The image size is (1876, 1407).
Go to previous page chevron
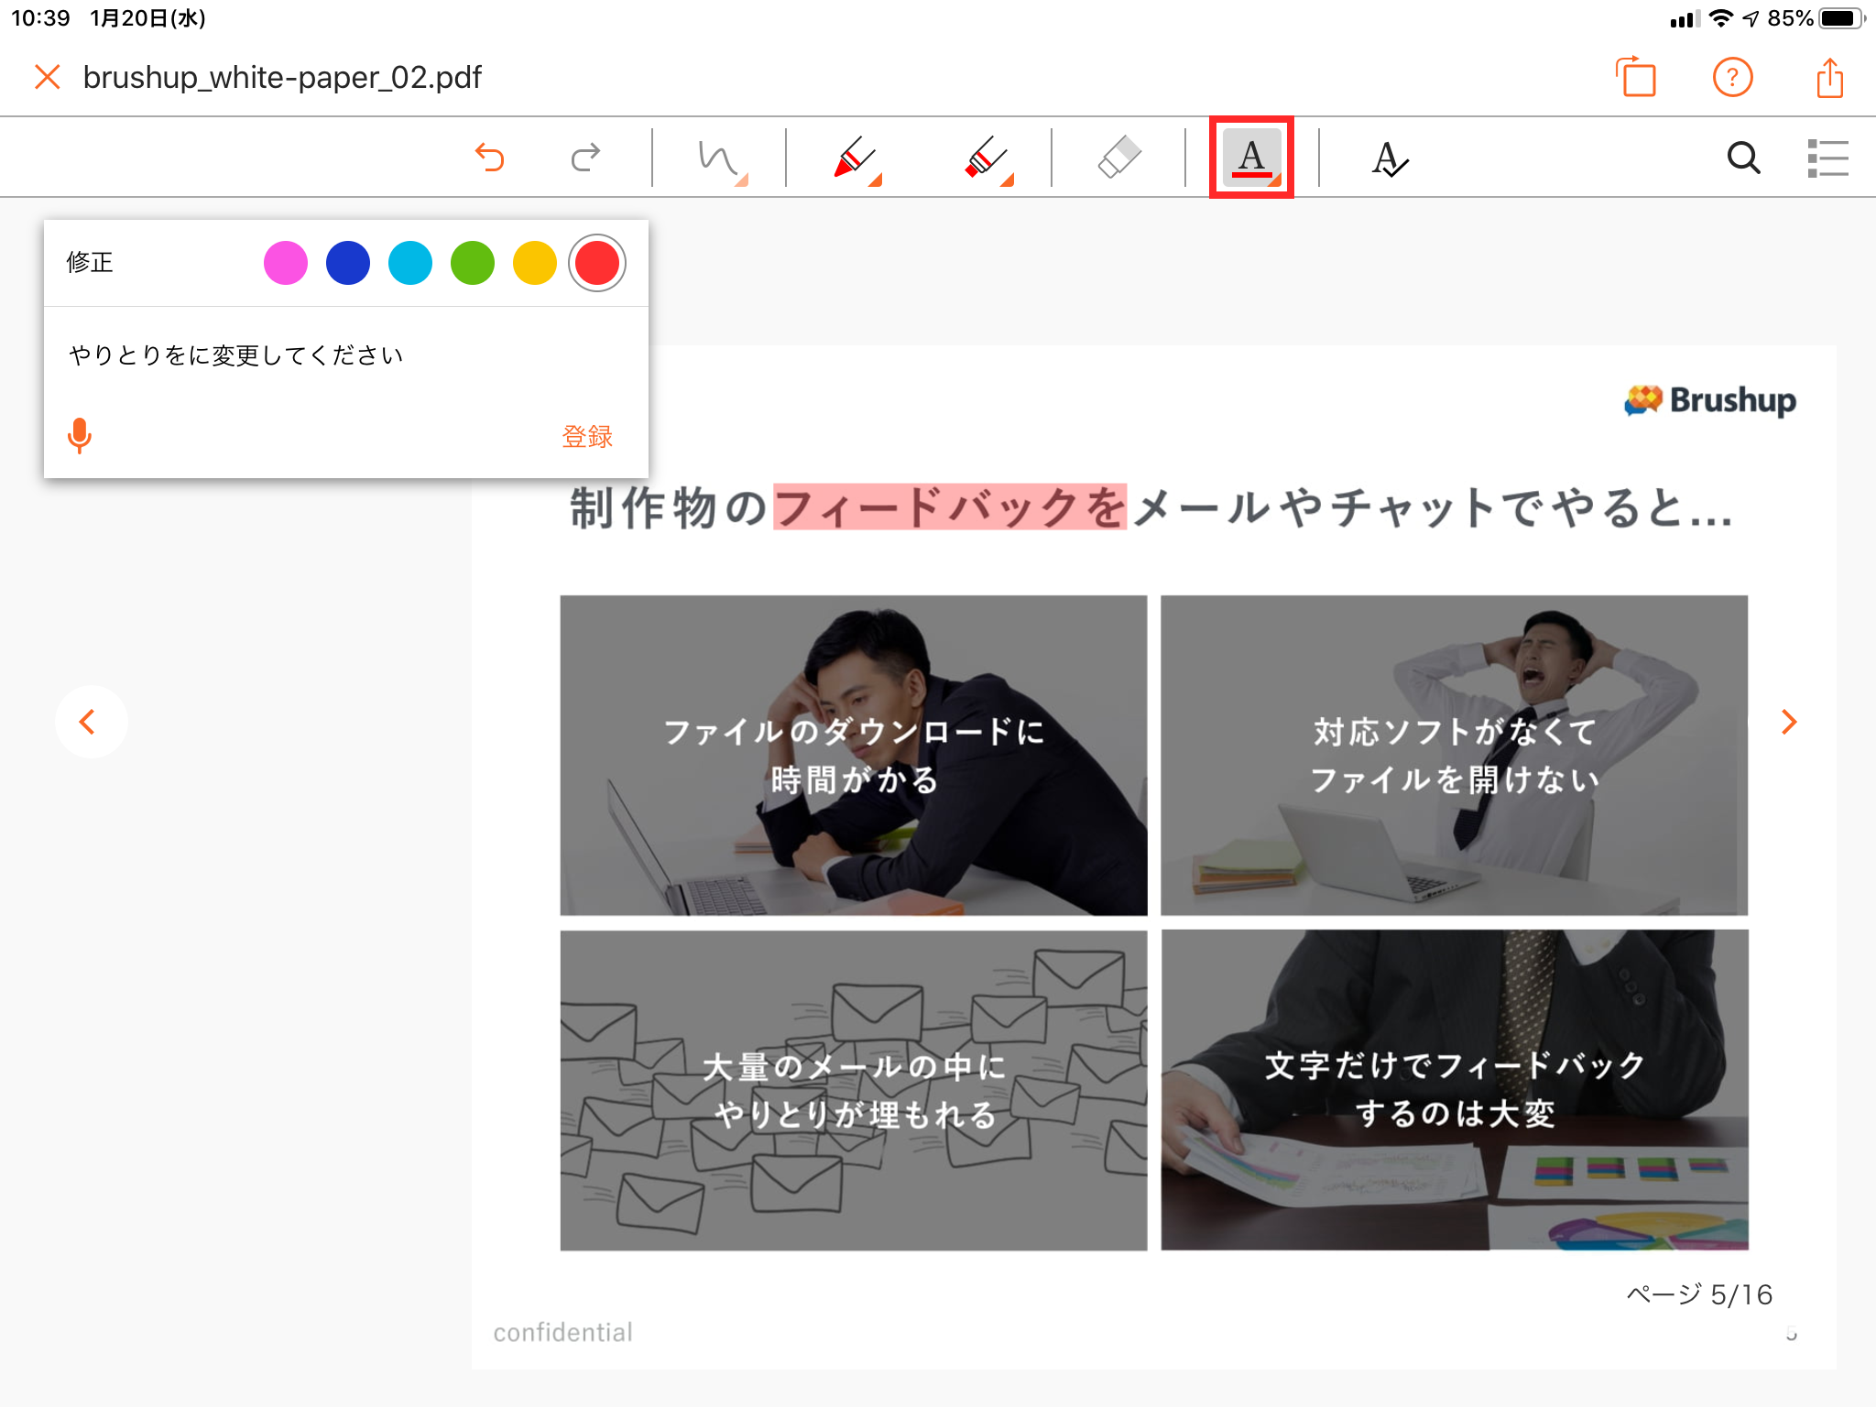pos(89,722)
